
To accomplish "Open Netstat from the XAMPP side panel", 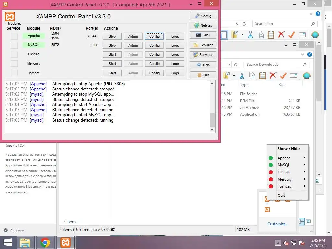I will pos(203,25).
